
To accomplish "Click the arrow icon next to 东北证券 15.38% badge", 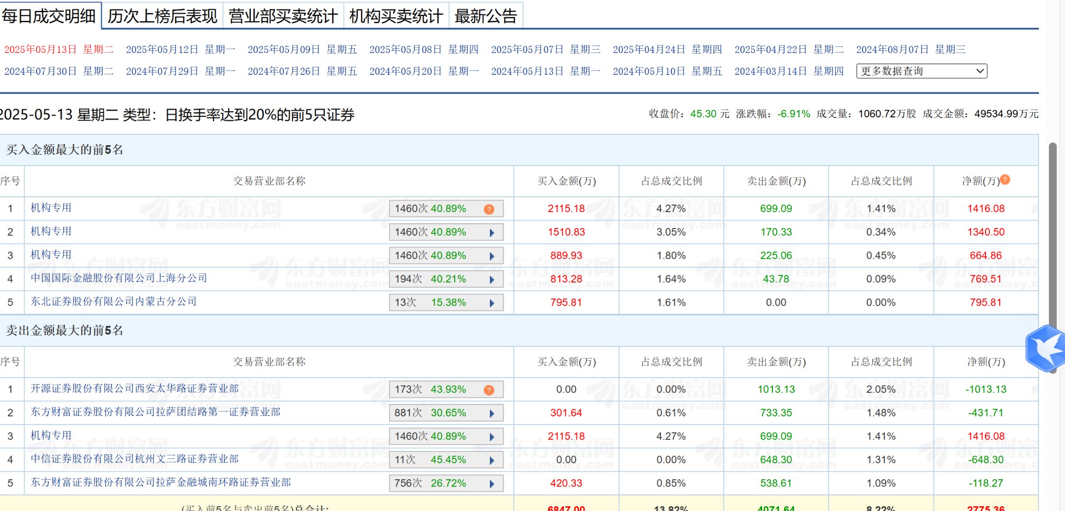I will coord(492,302).
